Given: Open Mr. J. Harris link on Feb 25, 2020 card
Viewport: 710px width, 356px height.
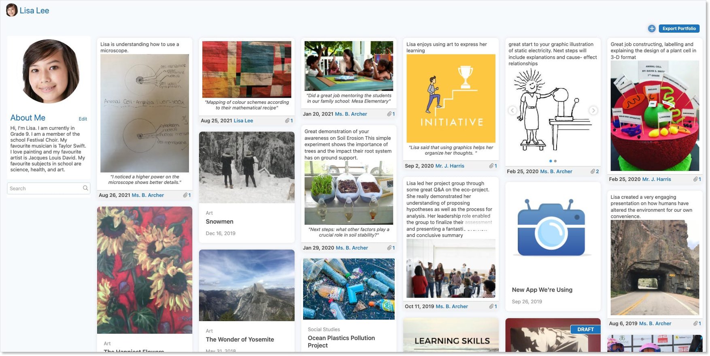Looking at the screenshot, I should tap(657, 179).
